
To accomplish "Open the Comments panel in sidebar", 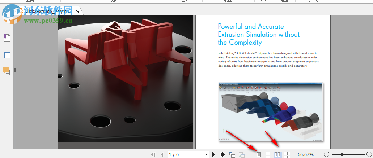I will coord(7,71).
